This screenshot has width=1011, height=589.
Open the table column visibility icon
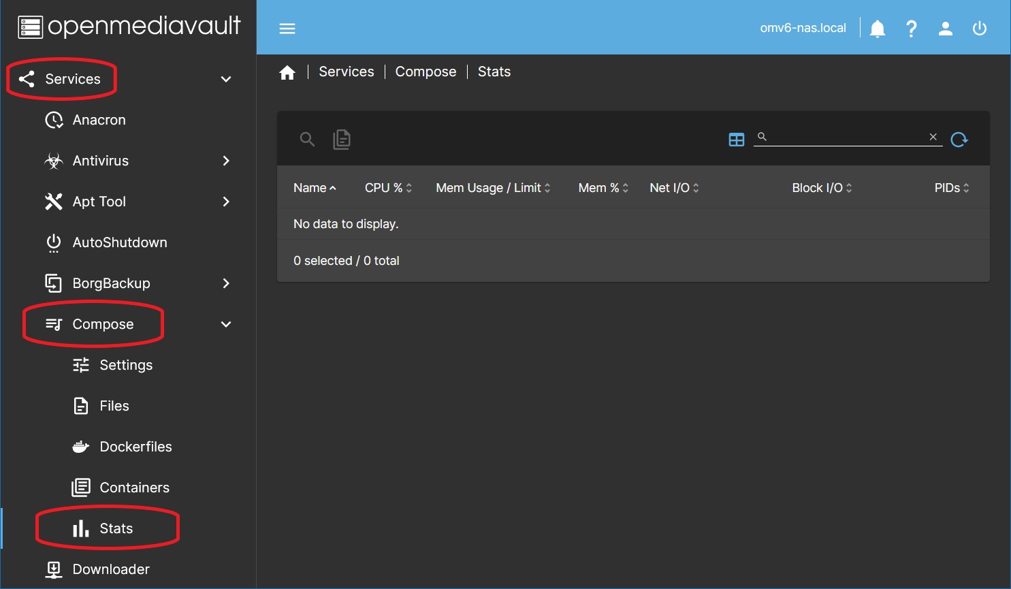pos(736,140)
